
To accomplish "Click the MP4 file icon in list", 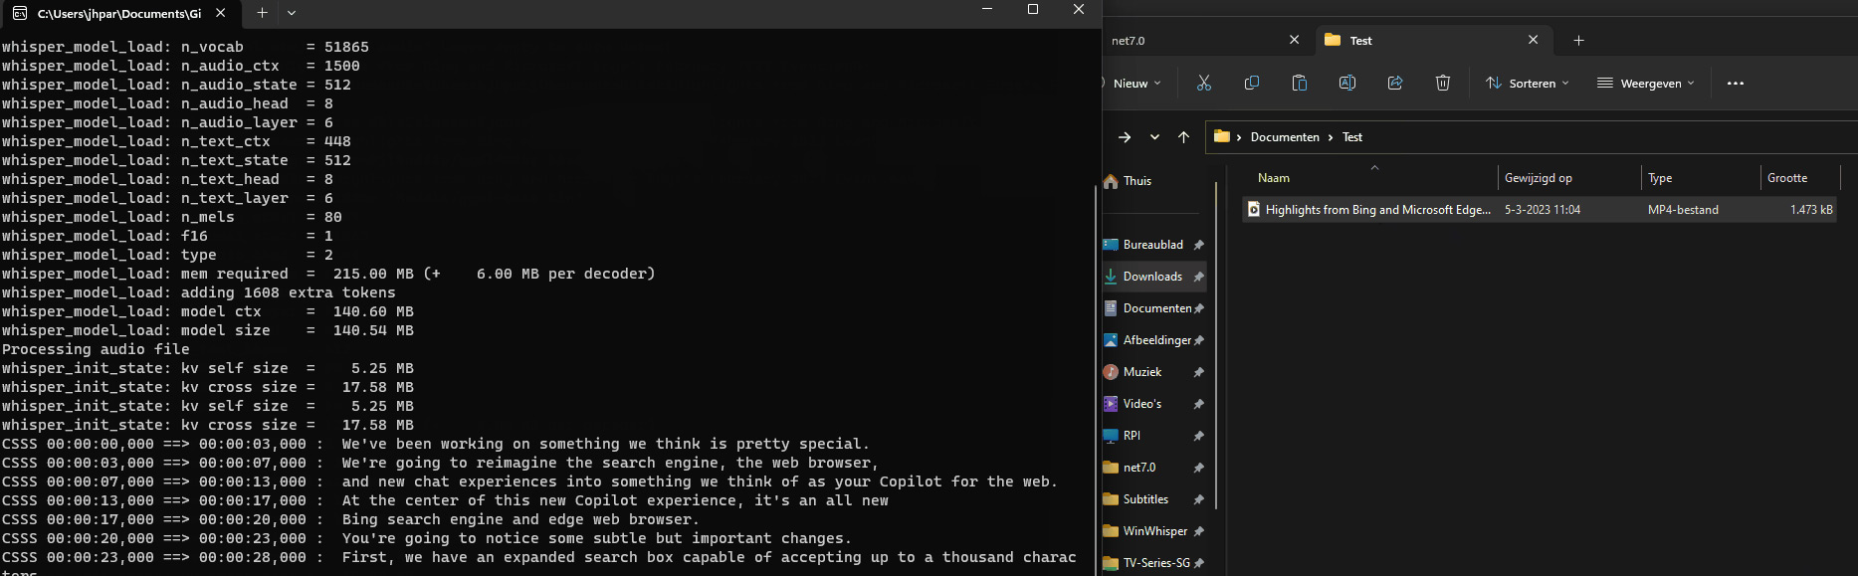I will click(1254, 210).
